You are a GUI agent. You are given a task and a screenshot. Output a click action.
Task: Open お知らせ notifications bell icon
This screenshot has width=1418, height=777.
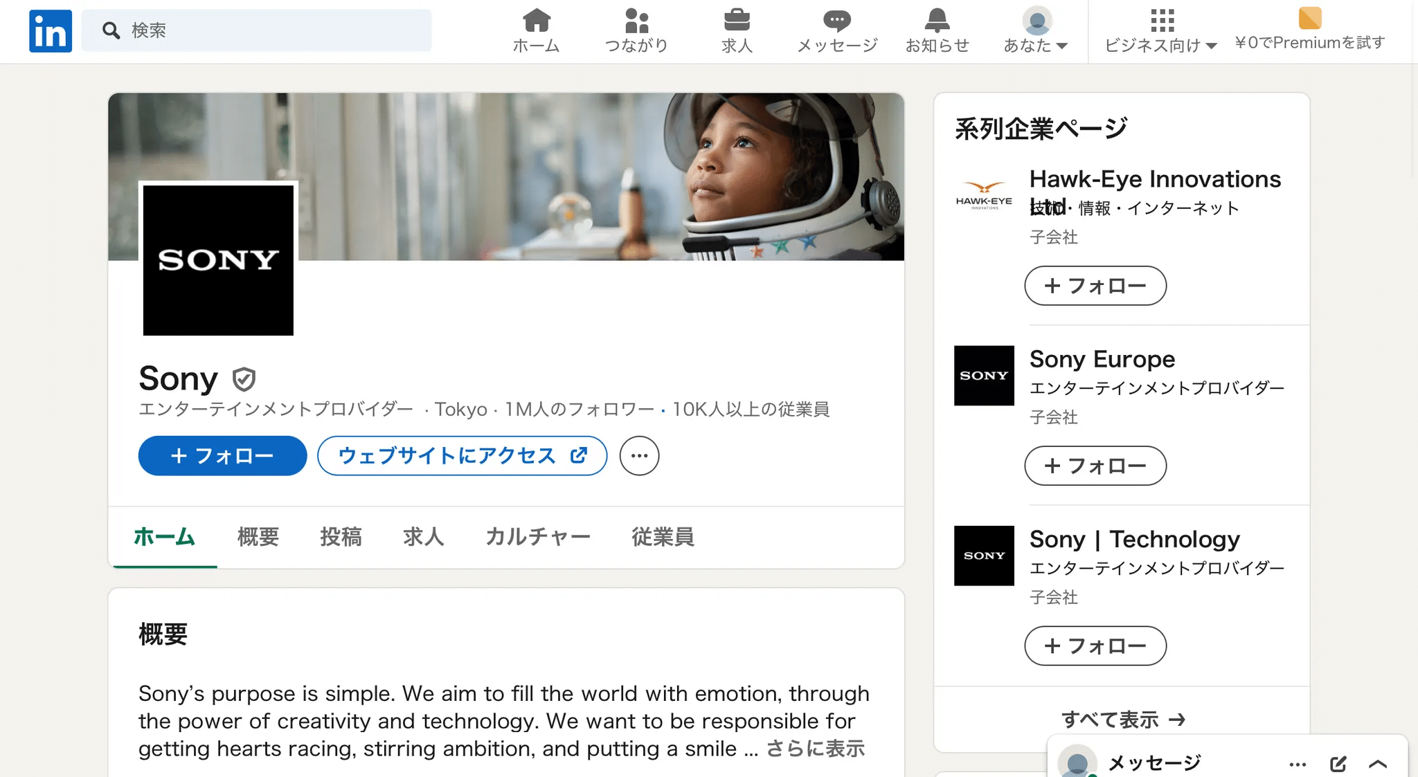(937, 21)
